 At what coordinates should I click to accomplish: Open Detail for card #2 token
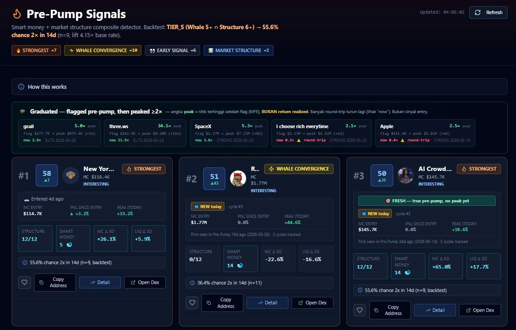tap(268, 303)
